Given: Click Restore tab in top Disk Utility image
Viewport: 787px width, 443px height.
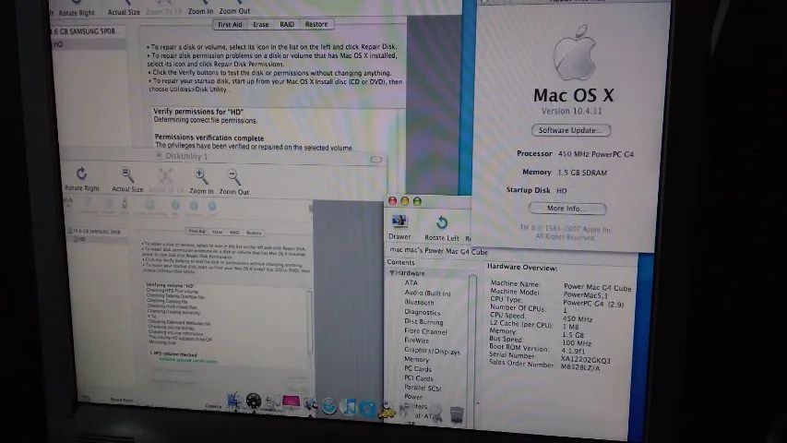Looking at the screenshot, I should (x=316, y=24).
